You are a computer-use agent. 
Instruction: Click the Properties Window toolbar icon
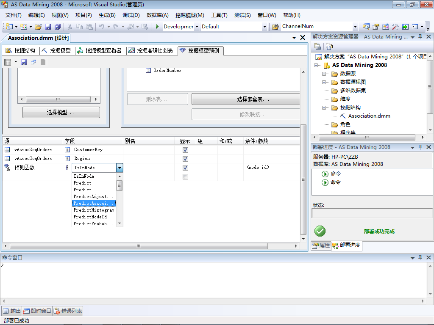click(376, 27)
